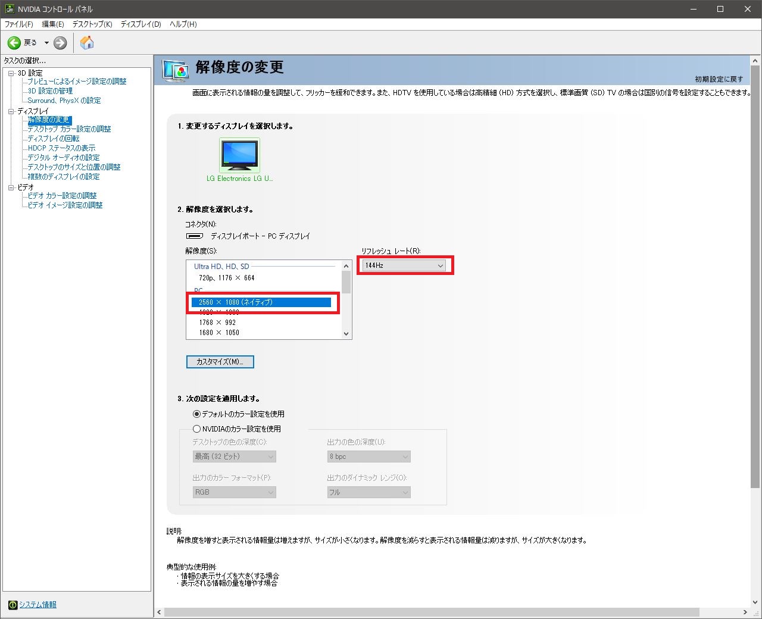Select 解像度の変更 tree item
Screen dimensions: 762x619
click(x=49, y=120)
